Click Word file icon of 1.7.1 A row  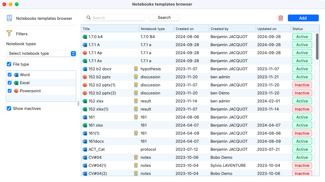point(85,45)
